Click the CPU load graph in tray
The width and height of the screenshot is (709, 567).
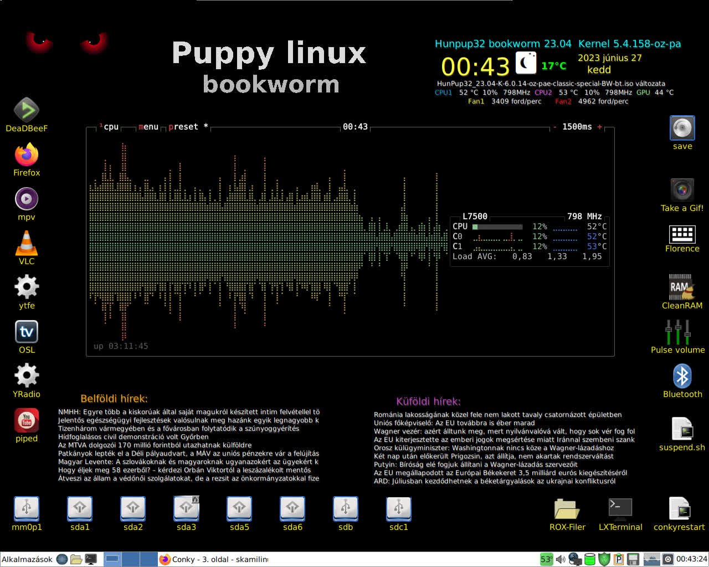[651, 559]
